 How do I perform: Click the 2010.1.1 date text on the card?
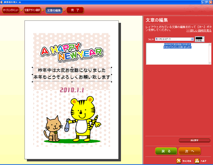[x=72, y=90]
